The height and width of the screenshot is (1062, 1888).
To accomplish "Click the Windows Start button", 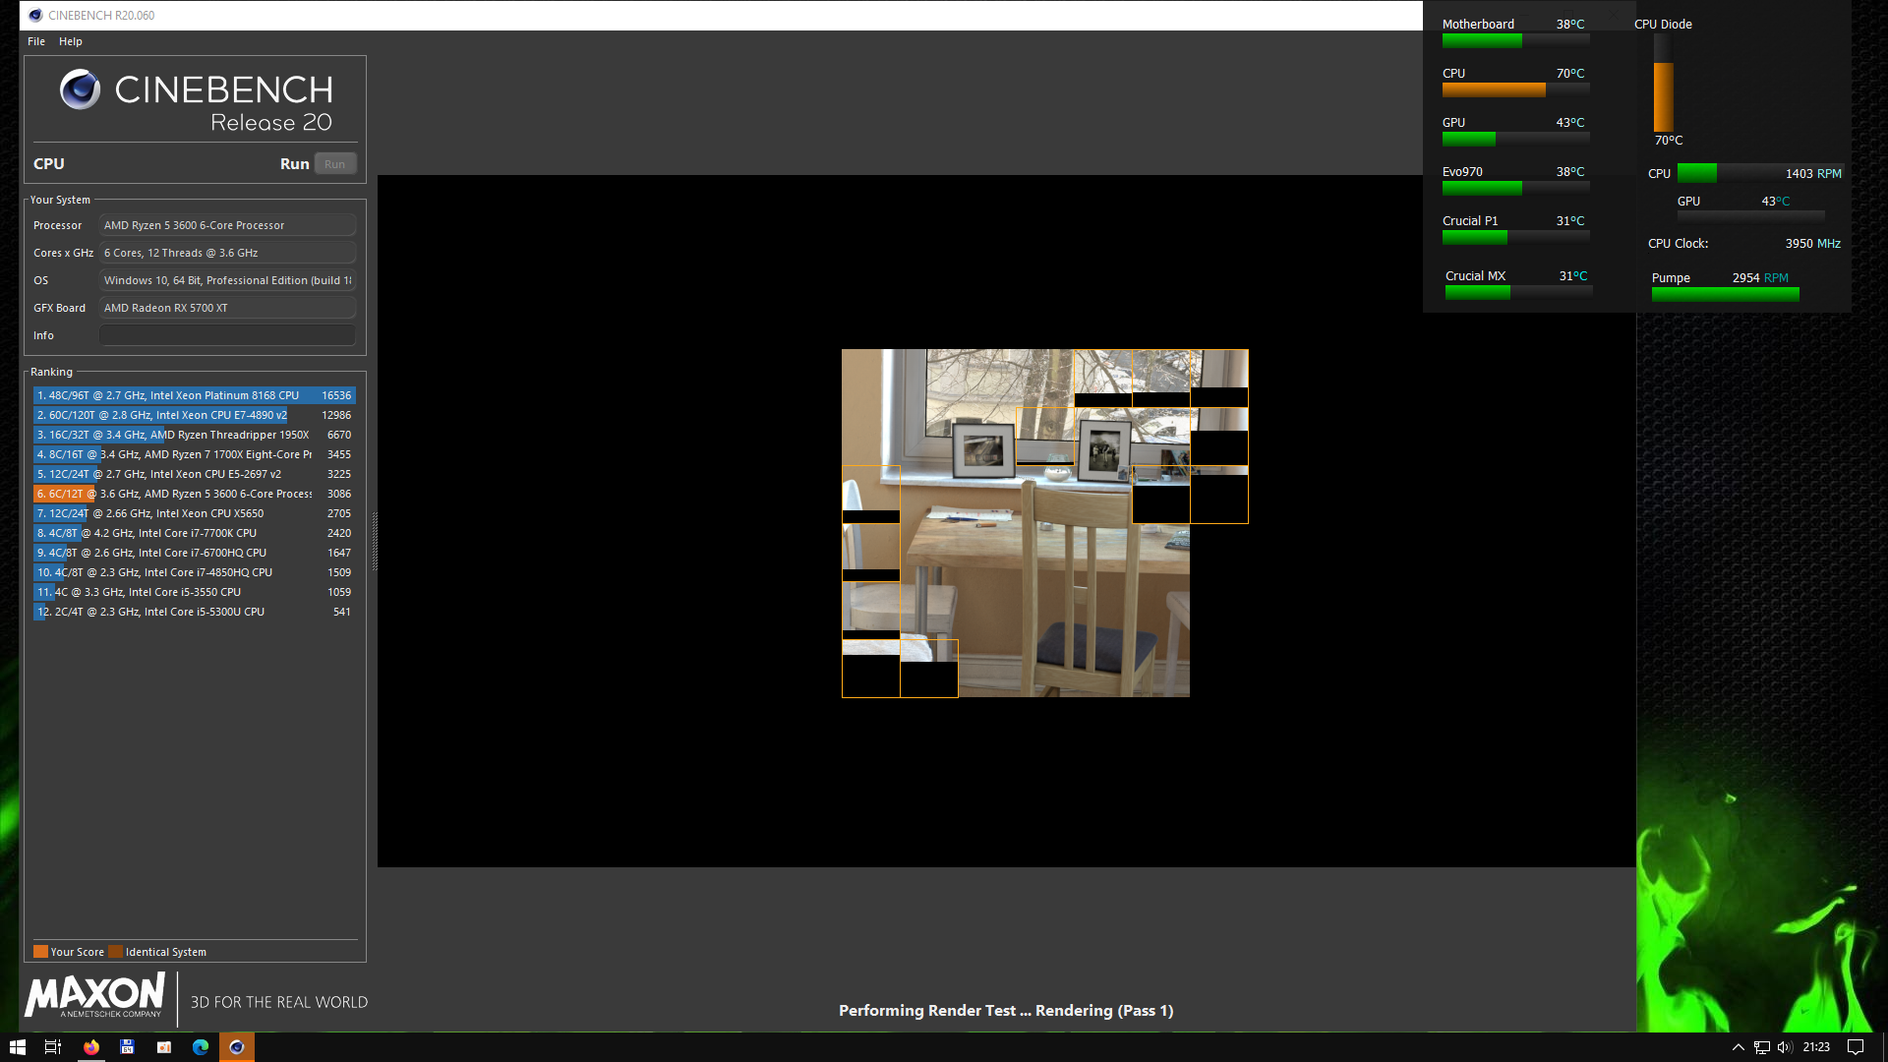I will click(x=18, y=1047).
